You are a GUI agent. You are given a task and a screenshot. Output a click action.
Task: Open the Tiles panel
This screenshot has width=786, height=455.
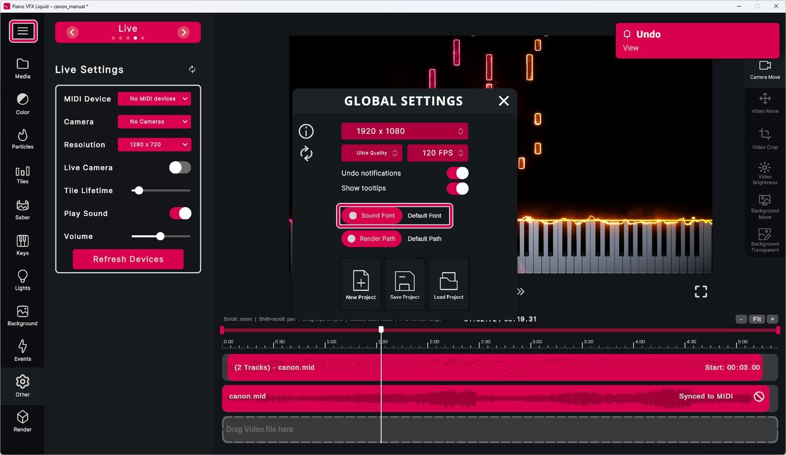23,174
